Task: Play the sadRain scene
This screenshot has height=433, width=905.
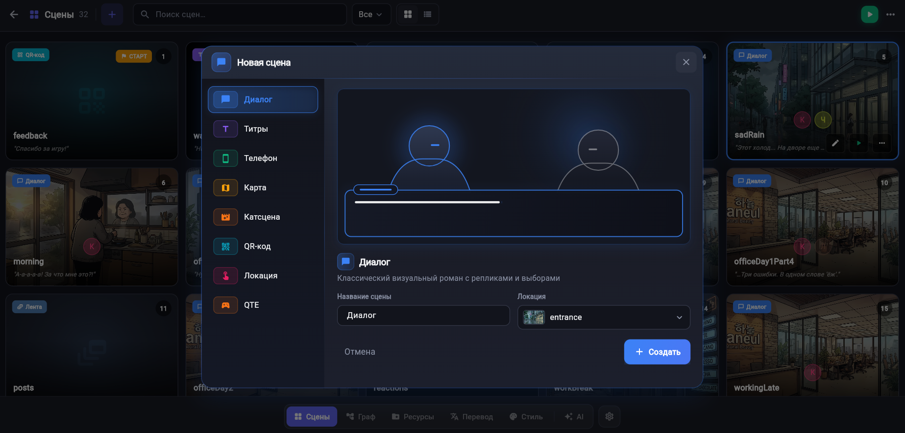Action: pos(858,143)
